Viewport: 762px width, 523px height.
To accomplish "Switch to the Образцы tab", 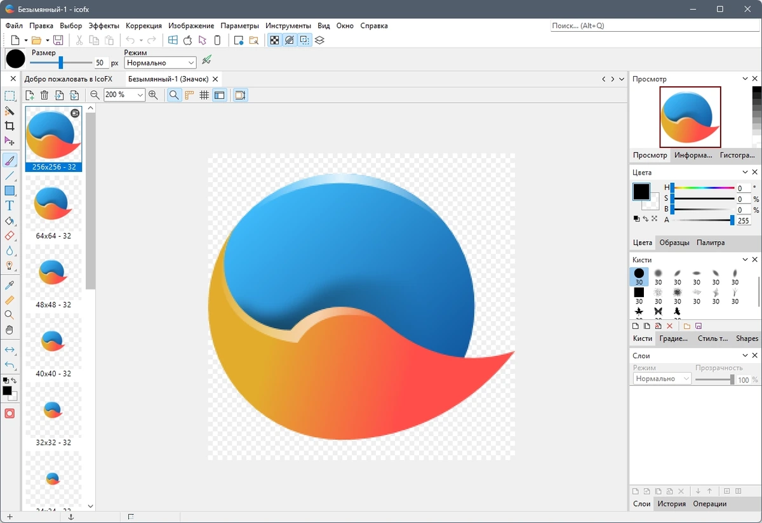I will (674, 242).
